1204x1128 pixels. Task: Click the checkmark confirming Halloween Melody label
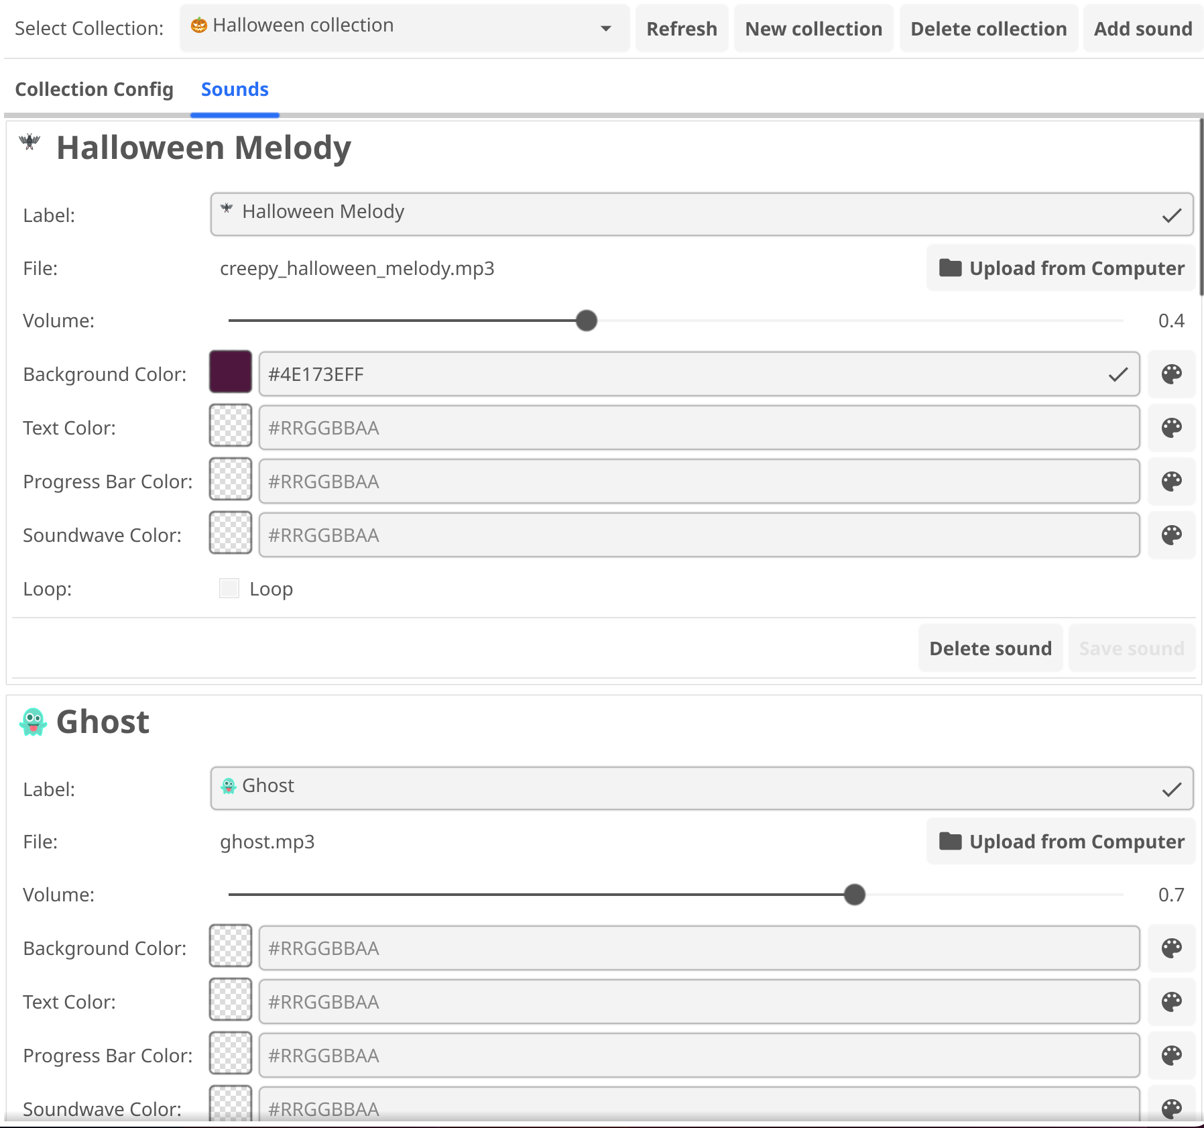pos(1171,215)
